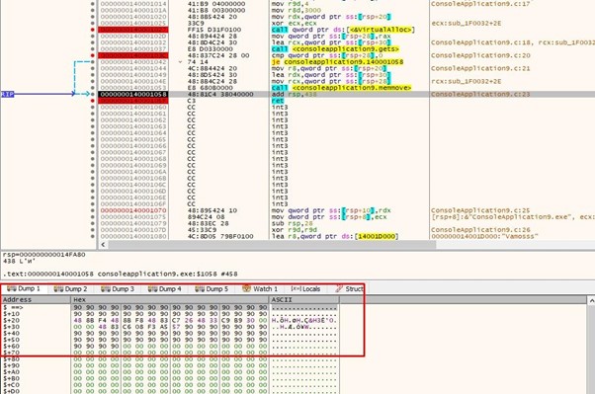Select address 0000000140001069 in disassembly
This screenshot has width=595, height=394.
point(133,165)
